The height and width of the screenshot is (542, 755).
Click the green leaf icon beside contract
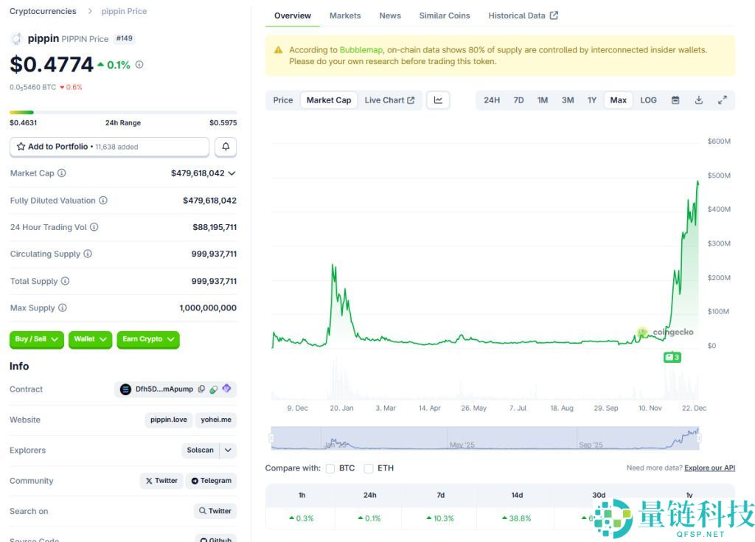point(214,389)
